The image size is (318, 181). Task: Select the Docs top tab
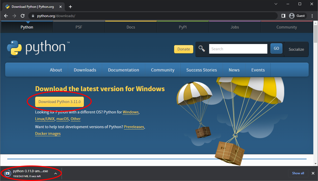coord(131,27)
